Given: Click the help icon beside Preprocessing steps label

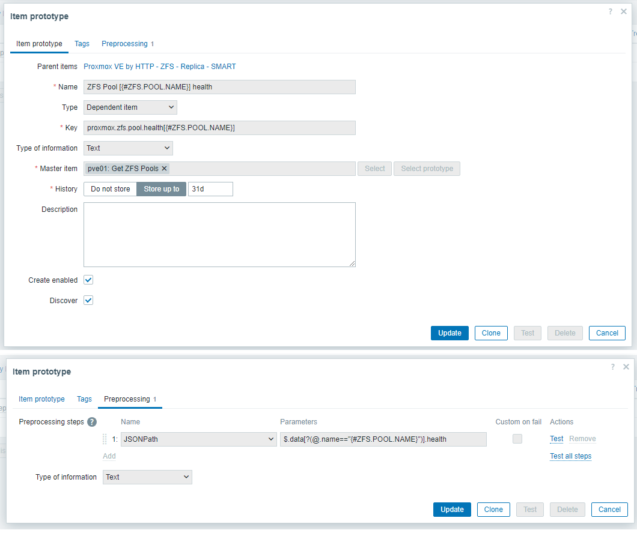Looking at the screenshot, I should (91, 422).
